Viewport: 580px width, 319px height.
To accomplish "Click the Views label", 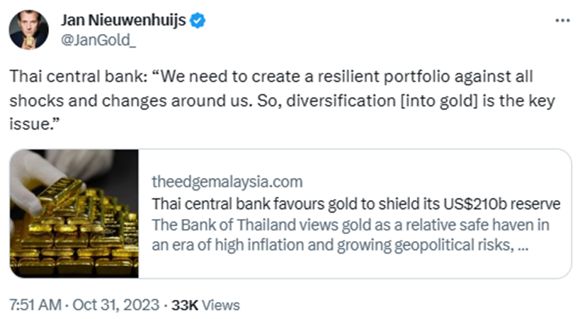I will click(x=221, y=306).
